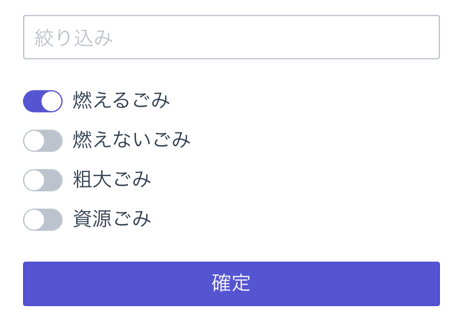Screen dimensions: 463x334
Task: Click the white knob of 燃えるごみ switch
Action: pyautogui.click(x=51, y=101)
